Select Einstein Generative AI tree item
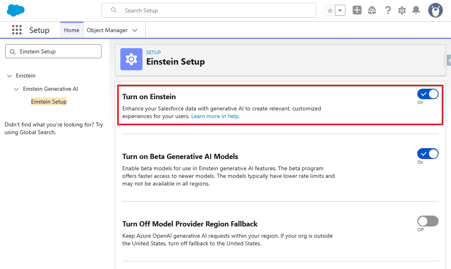451x269 pixels. [x=51, y=89]
